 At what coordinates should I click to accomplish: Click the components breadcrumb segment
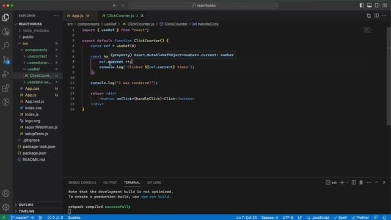pyautogui.click(x=88, y=24)
